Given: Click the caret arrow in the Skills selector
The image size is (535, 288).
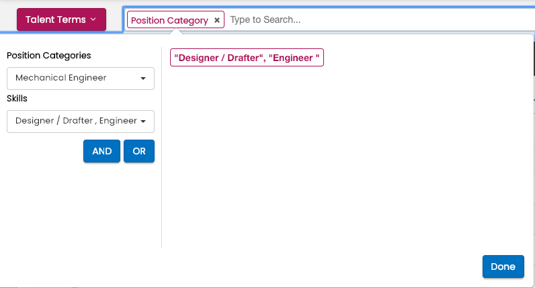Looking at the screenshot, I should 143,122.
